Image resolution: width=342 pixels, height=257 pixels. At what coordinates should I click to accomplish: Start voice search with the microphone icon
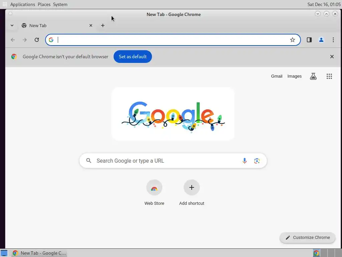244,161
